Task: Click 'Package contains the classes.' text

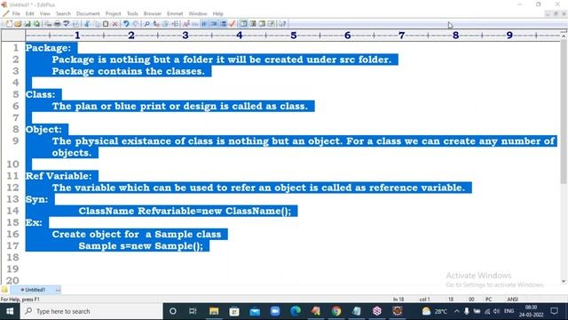Action: (x=128, y=71)
